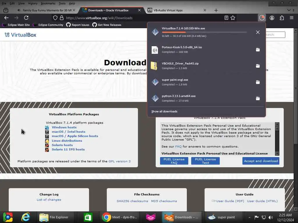Open List of changes link
Viewport: 298px width, 223px height.
click(x=49, y=199)
